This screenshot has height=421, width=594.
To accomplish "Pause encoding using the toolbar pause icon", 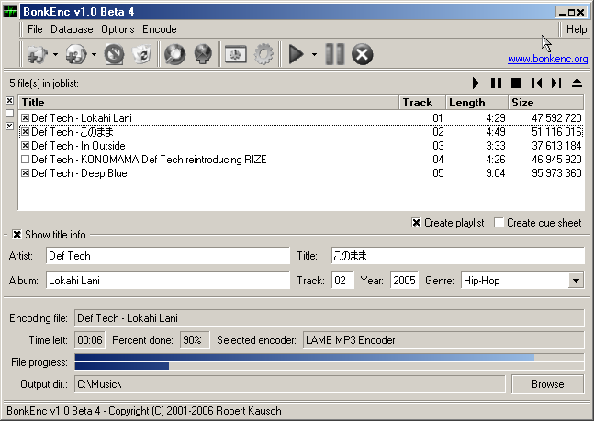I will [334, 55].
